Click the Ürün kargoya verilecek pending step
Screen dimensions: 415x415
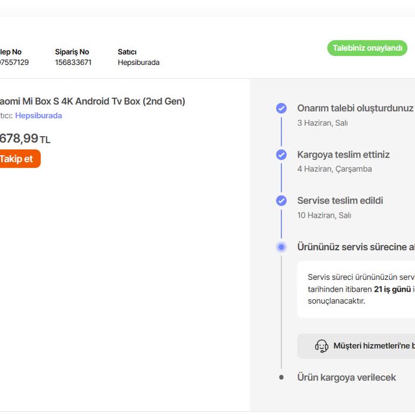[346, 377]
